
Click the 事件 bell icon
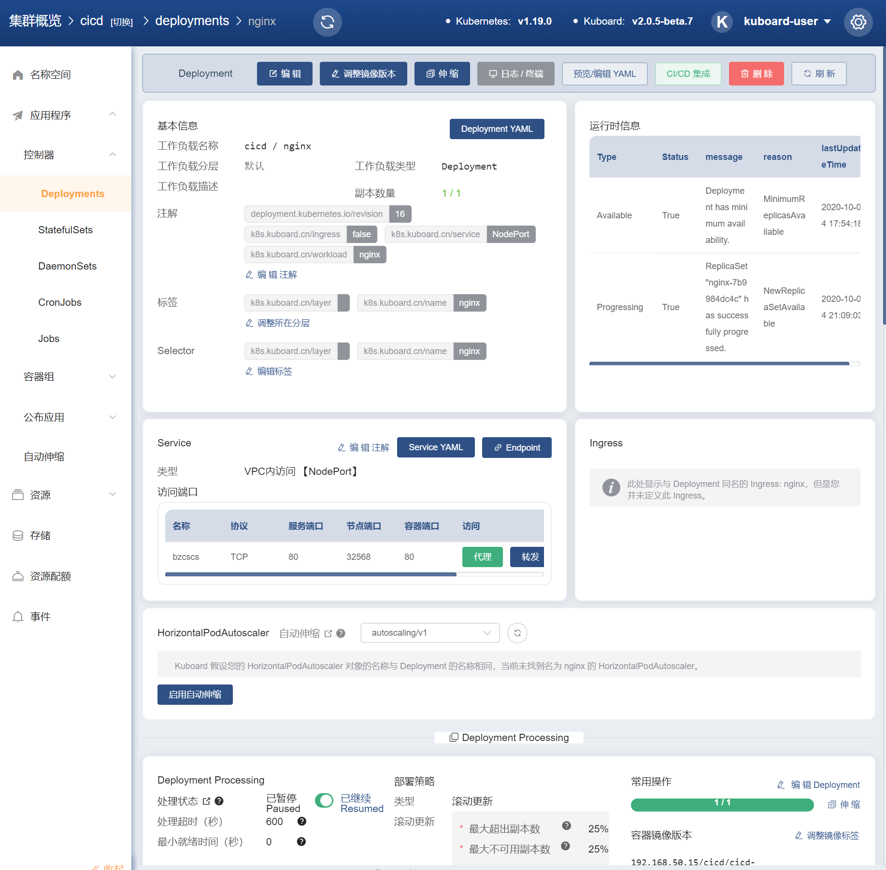point(18,616)
